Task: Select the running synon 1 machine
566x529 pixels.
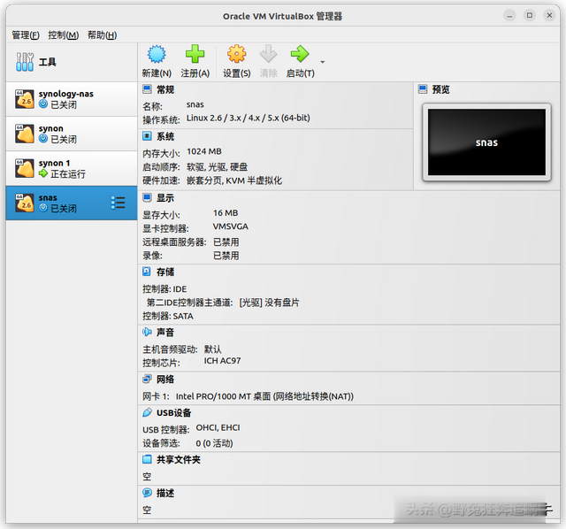Action: click(x=72, y=168)
